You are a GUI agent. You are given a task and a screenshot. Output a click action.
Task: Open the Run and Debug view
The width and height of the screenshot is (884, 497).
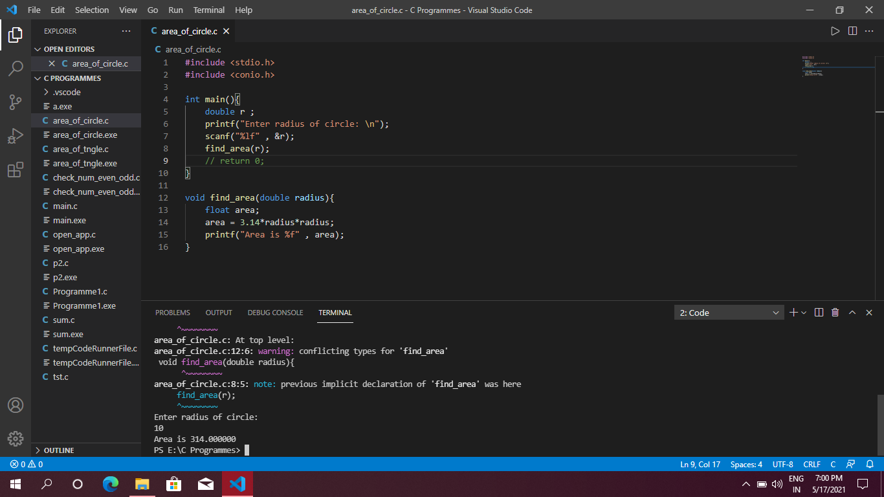(16, 136)
